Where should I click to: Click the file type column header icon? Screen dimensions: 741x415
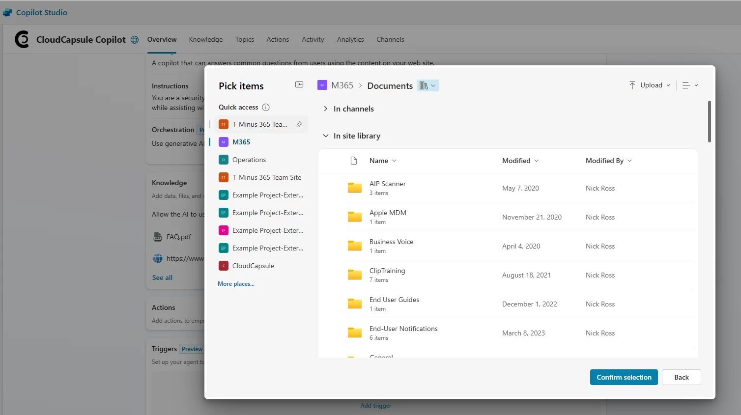click(354, 161)
